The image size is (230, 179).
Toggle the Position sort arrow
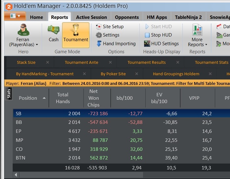(x=44, y=98)
